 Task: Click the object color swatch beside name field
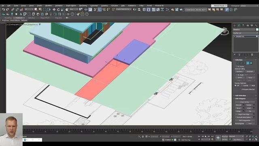click(257, 30)
